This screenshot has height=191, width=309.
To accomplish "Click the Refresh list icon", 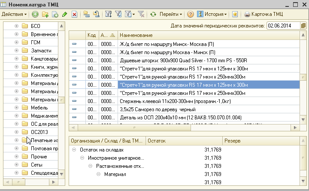I will tap(153, 14).
